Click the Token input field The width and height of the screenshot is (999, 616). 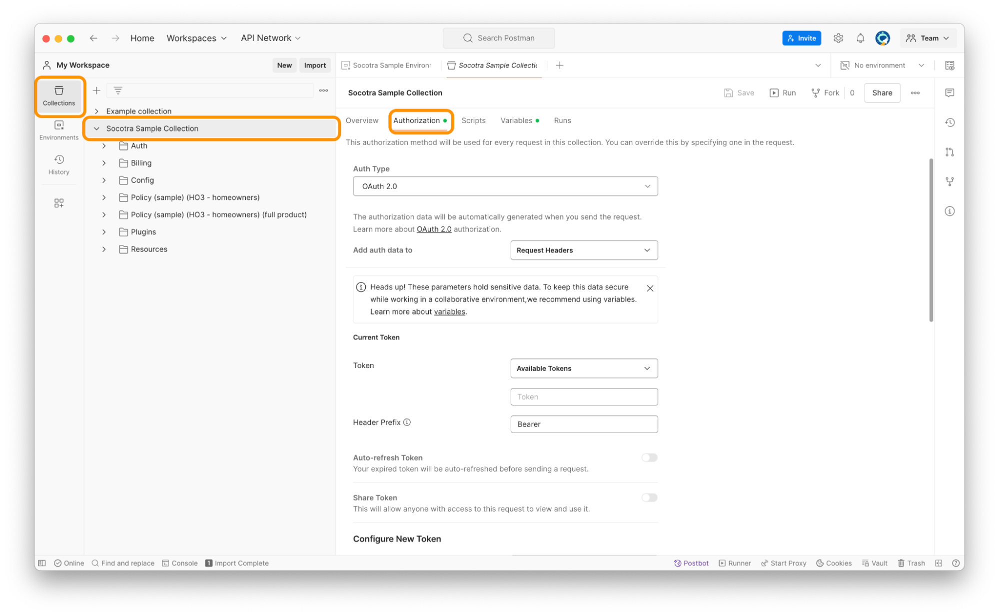584,397
